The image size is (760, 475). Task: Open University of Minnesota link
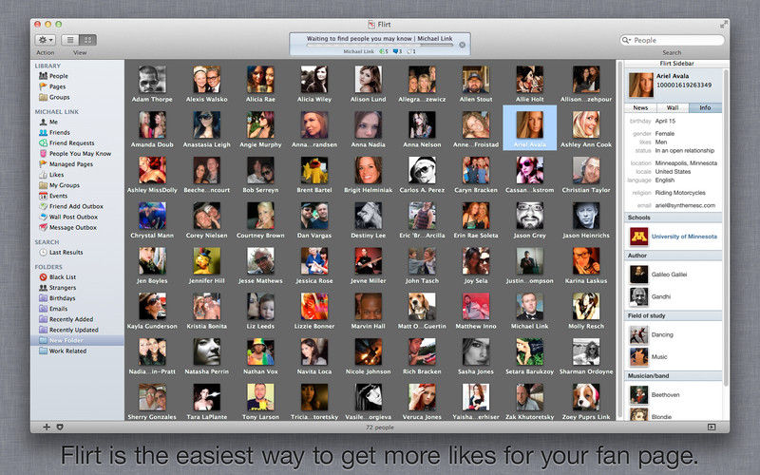pos(684,237)
